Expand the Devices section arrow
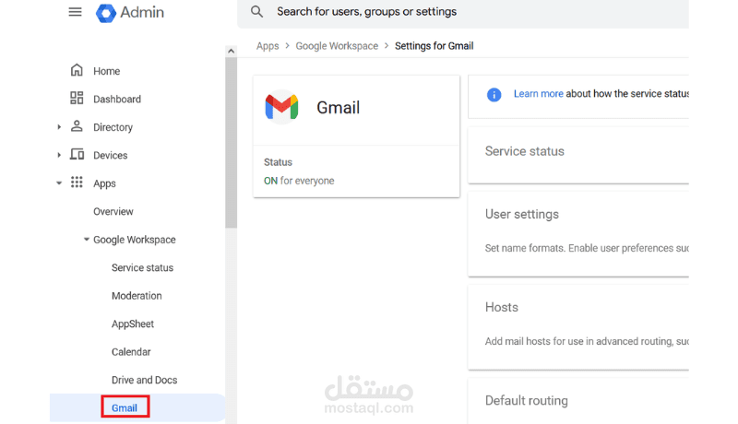Viewport: 738px width, 424px height. pyautogui.click(x=59, y=155)
